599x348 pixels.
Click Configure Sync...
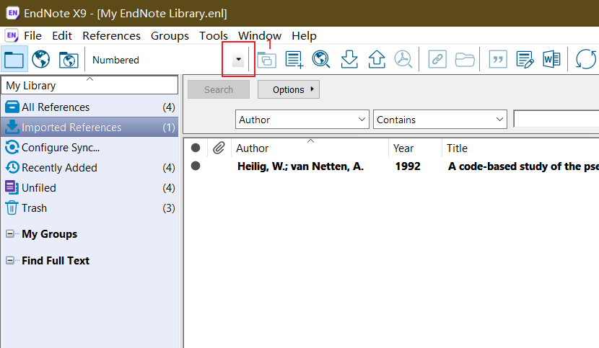point(89,147)
